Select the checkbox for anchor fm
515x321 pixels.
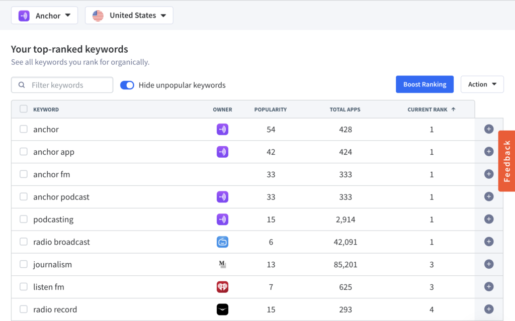point(23,174)
